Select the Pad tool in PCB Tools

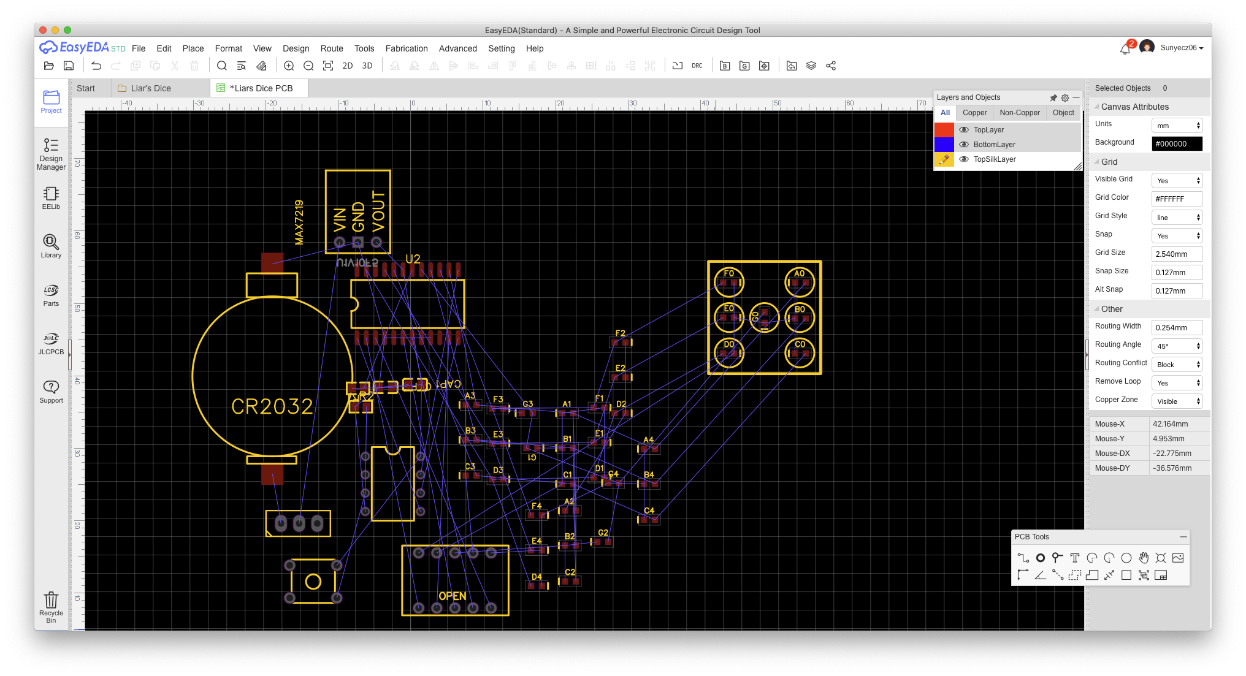1040,558
